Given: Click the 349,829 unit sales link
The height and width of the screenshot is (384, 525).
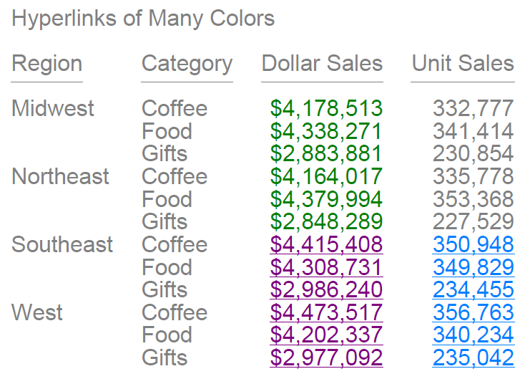Looking at the screenshot, I should point(473,267).
